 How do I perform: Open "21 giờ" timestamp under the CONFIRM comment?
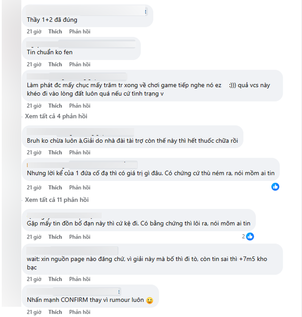[34, 312]
